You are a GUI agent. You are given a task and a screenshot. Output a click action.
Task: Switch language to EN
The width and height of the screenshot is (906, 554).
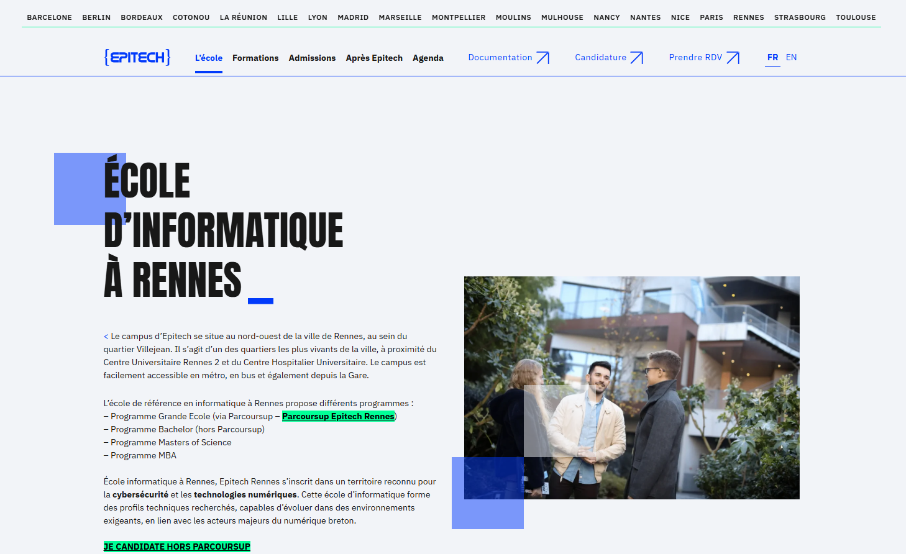coord(792,57)
